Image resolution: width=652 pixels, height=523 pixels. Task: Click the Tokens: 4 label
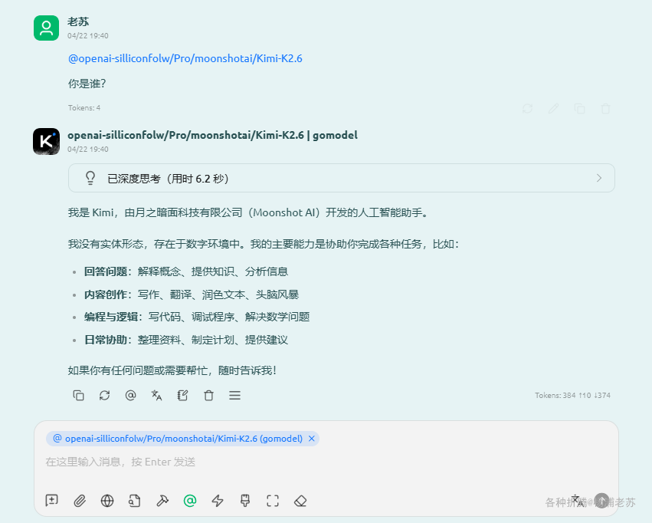pyautogui.click(x=84, y=108)
